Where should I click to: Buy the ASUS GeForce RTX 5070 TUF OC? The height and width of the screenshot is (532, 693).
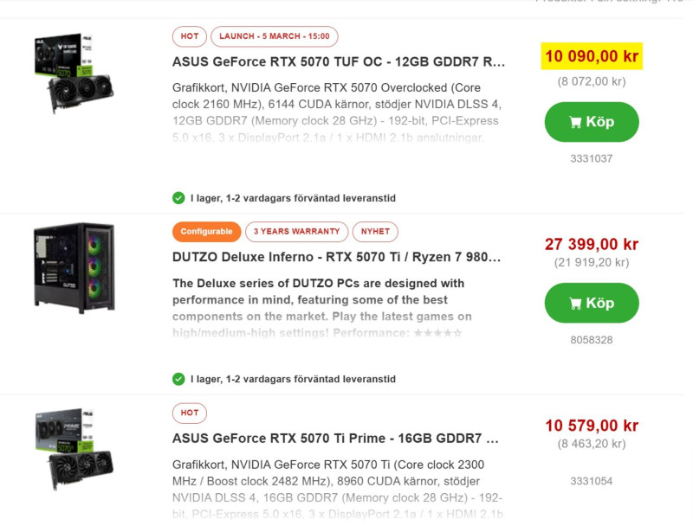click(592, 122)
